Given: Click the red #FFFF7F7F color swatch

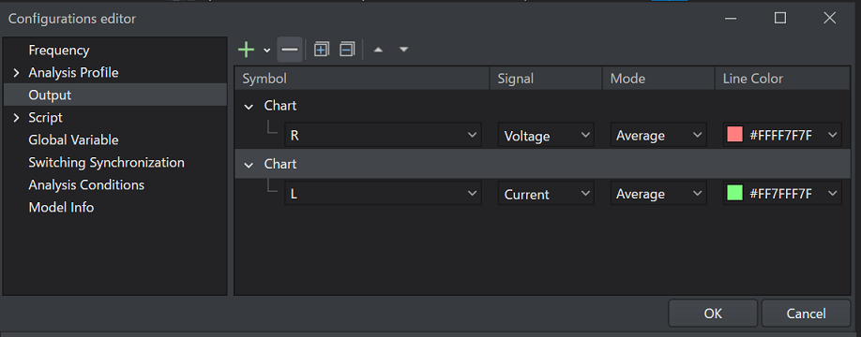Looking at the screenshot, I should [x=734, y=134].
